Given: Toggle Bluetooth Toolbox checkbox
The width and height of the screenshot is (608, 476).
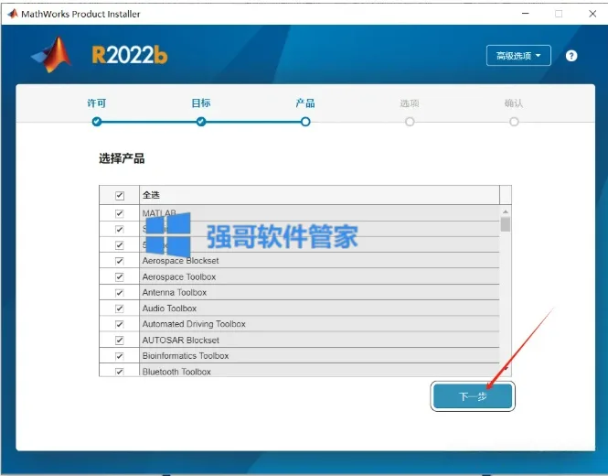Looking at the screenshot, I should click(x=120, y=372).
